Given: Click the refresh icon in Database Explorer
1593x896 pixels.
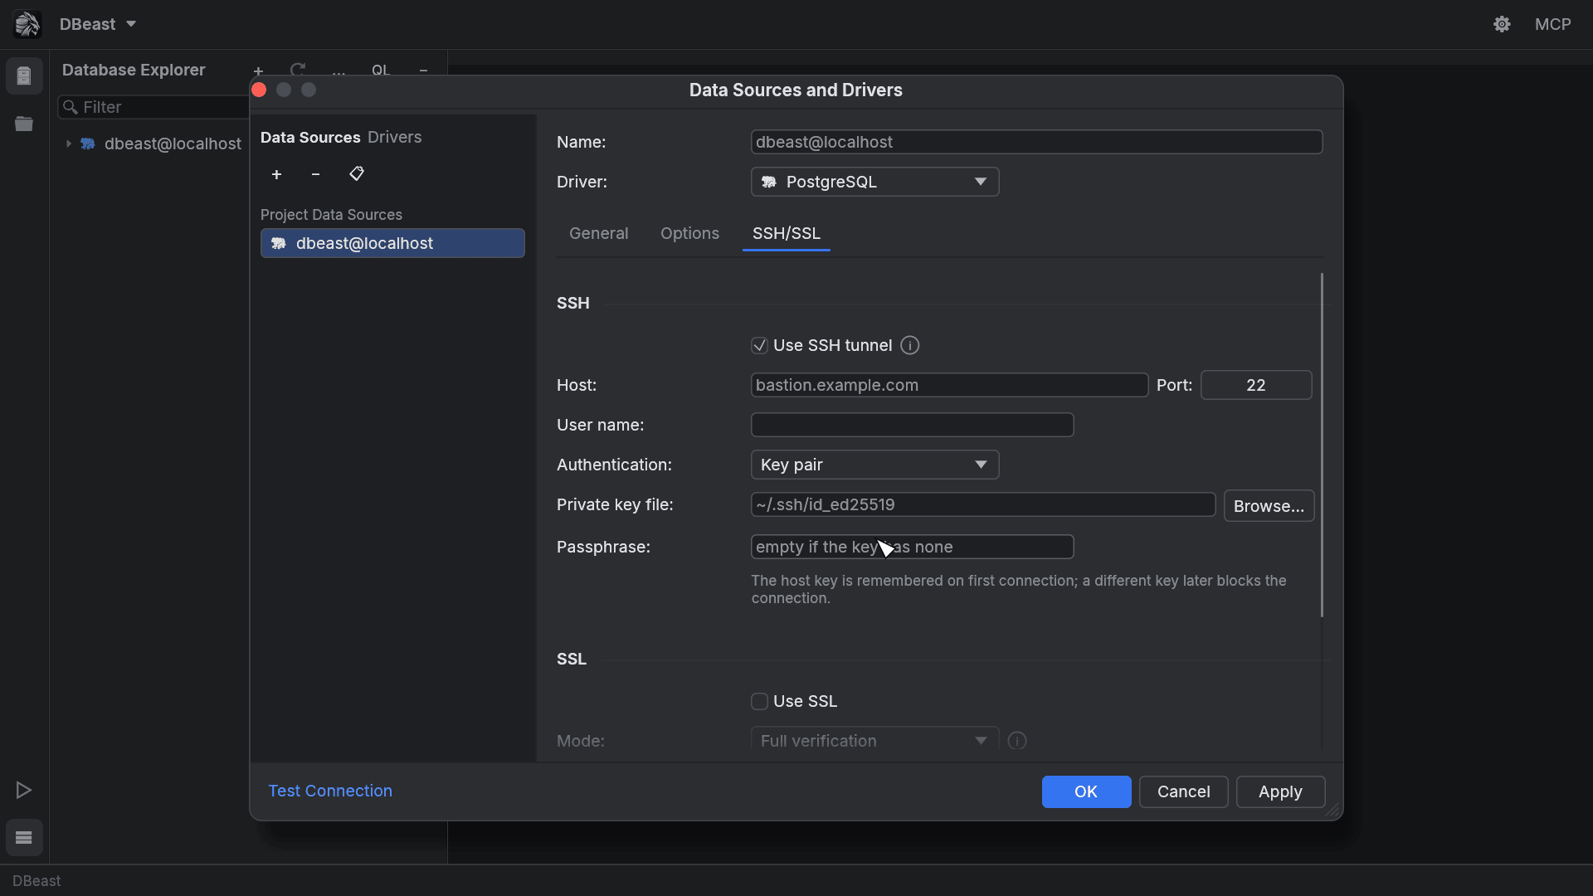Looking at the screenshot, I should point(298,69).
